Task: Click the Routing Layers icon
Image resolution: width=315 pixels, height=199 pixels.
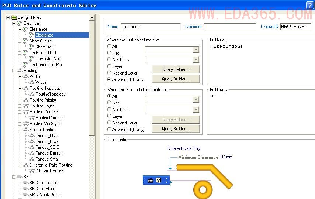Action: 26,106
